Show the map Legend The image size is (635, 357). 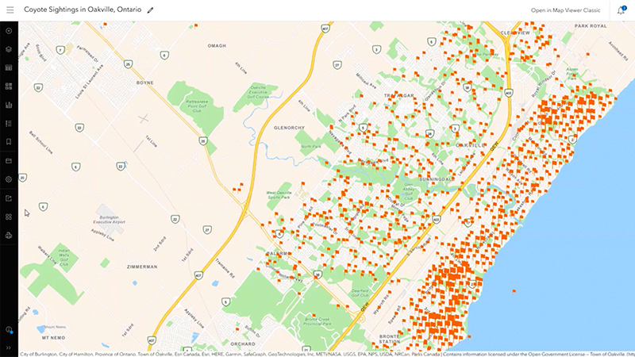click(x=9, y=124)
